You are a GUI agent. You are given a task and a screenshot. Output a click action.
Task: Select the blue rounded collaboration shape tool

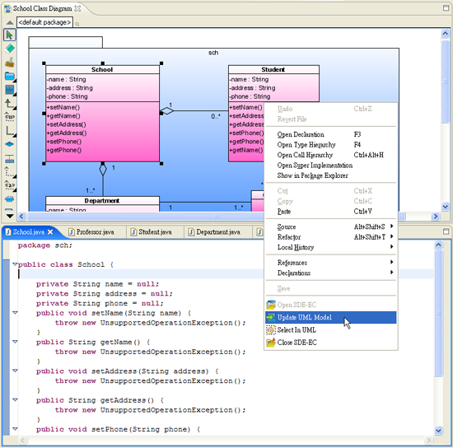[x=10, y=199]
